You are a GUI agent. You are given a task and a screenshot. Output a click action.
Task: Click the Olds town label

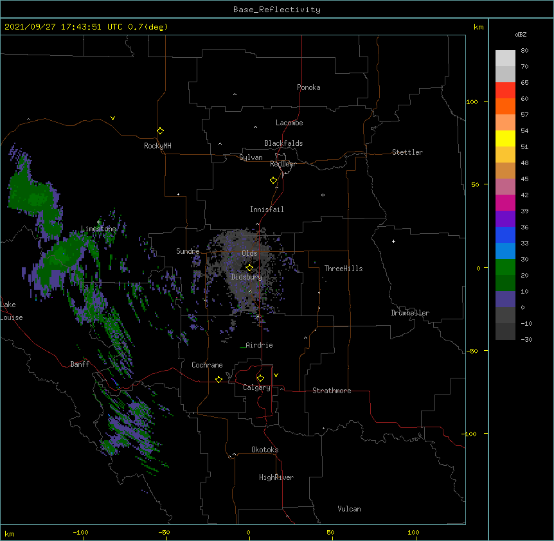[249, 253]
